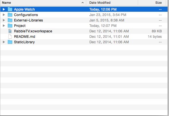Expand the Project folder disclosure triangle
The height and width of the screenshot is (116, 169).
pos(4,26)
